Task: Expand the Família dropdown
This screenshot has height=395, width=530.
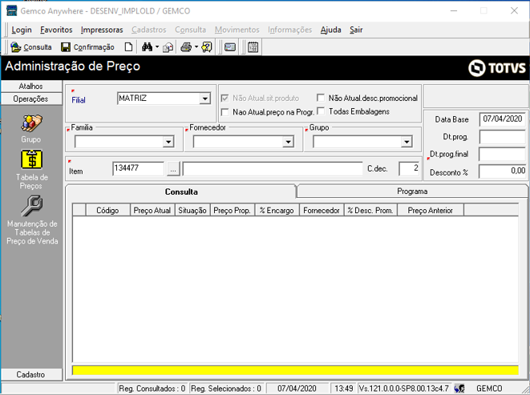Action: [x=168, y=142]
